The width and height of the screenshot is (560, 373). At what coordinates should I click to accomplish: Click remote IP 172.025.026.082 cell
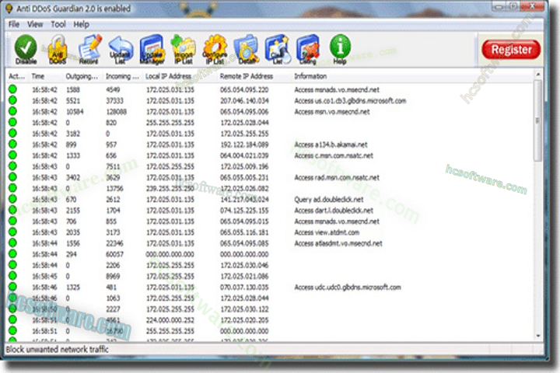244,188
